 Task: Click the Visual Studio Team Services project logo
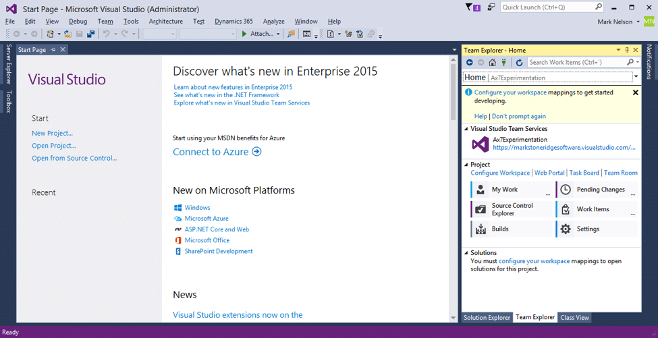click(x=480, y=144)
